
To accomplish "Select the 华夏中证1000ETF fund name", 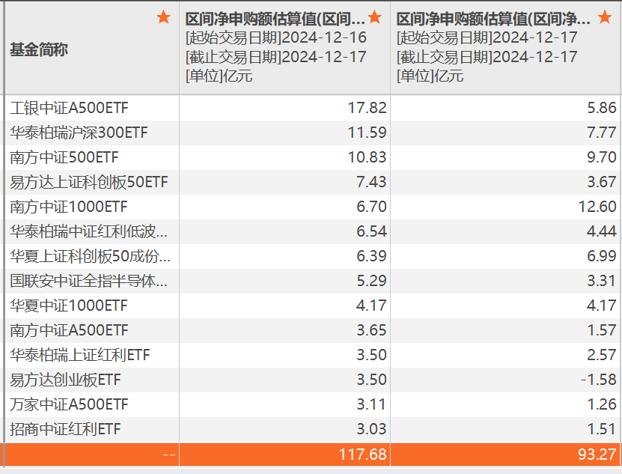I will pos(69,306).
